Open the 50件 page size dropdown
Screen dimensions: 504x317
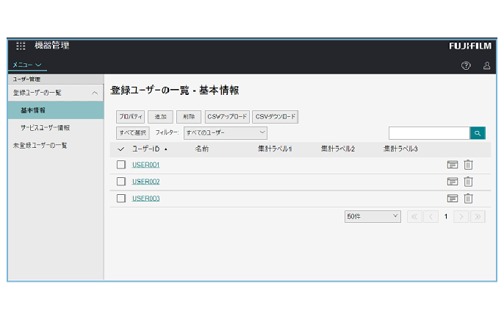coord(372,216)
